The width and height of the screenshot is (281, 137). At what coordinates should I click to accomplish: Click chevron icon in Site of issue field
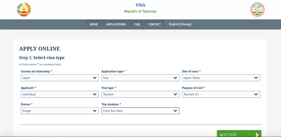click(256, 78)
